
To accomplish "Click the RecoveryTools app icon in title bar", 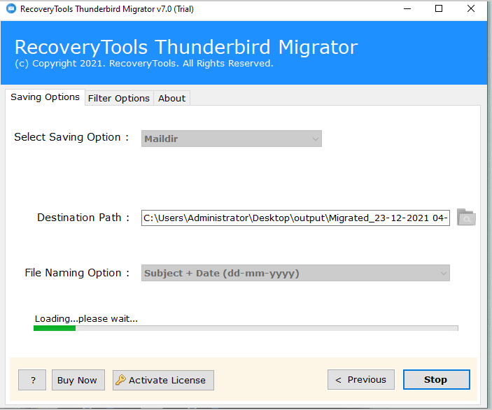I will (11, 9).
